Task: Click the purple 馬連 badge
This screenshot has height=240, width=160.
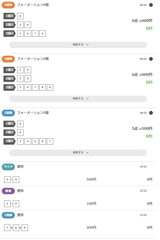Action: (x=8, y=191)
